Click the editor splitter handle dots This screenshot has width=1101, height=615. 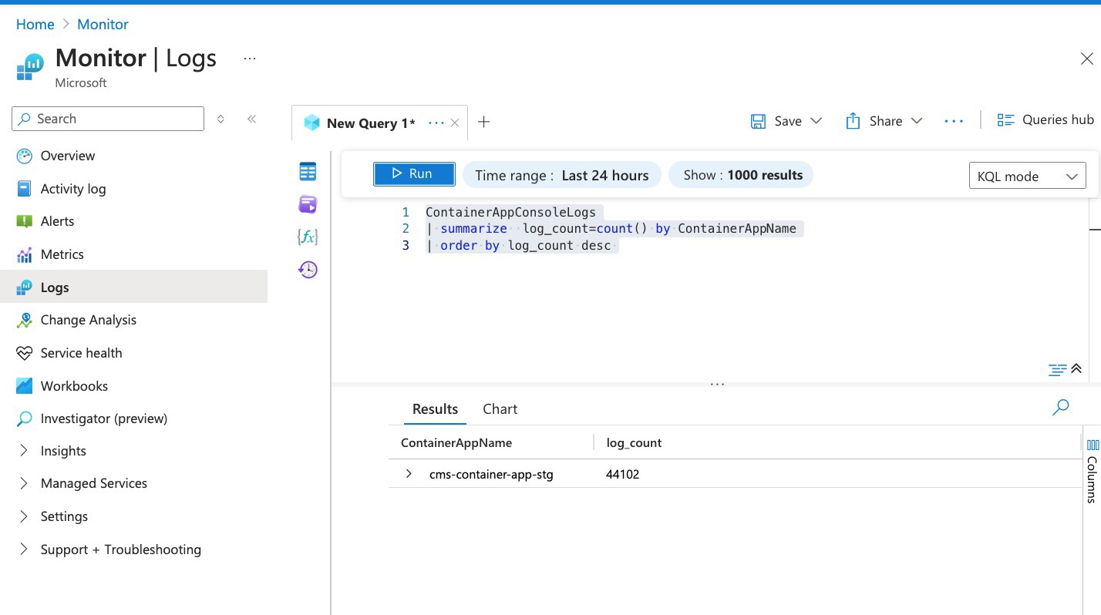click(717, 384)
